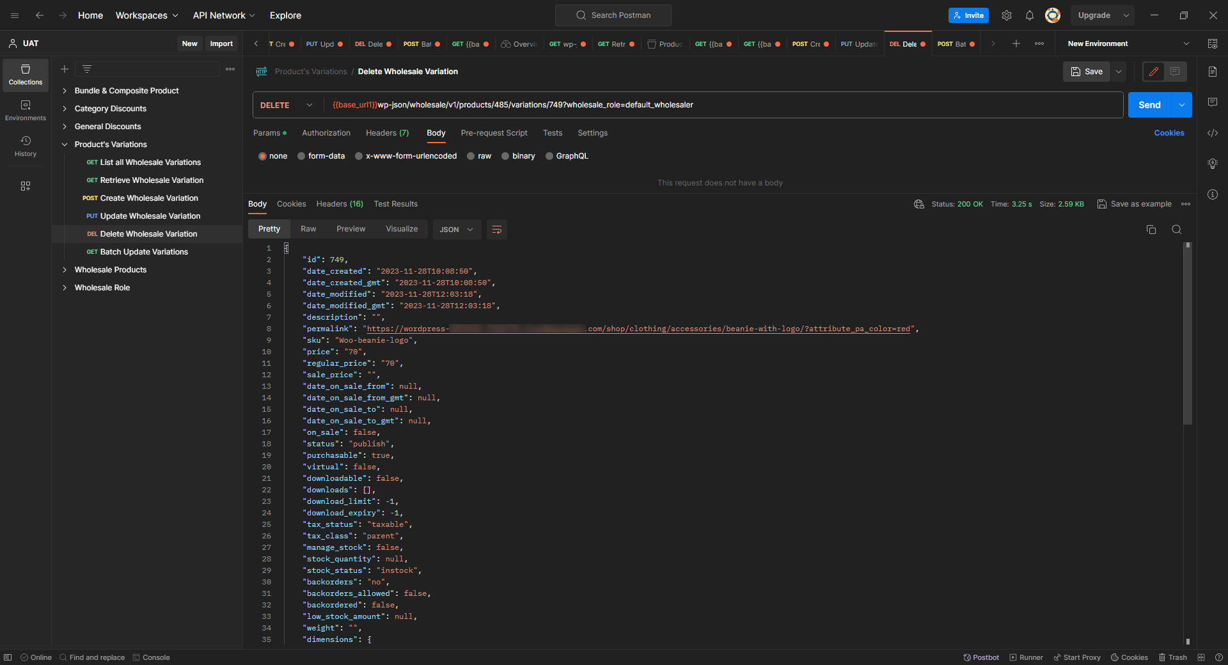Toggle word wrap icon in response toolbar
This screenshot has height=665, width=1228.
pyautogui.click(x=497, y=230)
